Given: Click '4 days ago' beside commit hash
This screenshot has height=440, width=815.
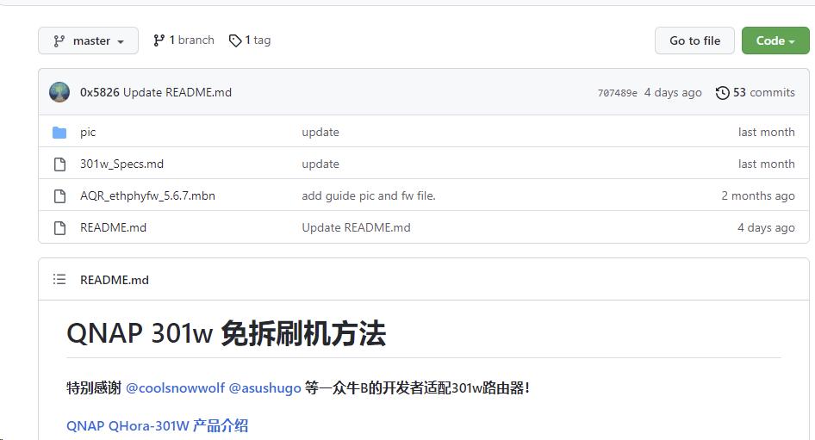Looking at the screenshot, I should click(673, 92).
